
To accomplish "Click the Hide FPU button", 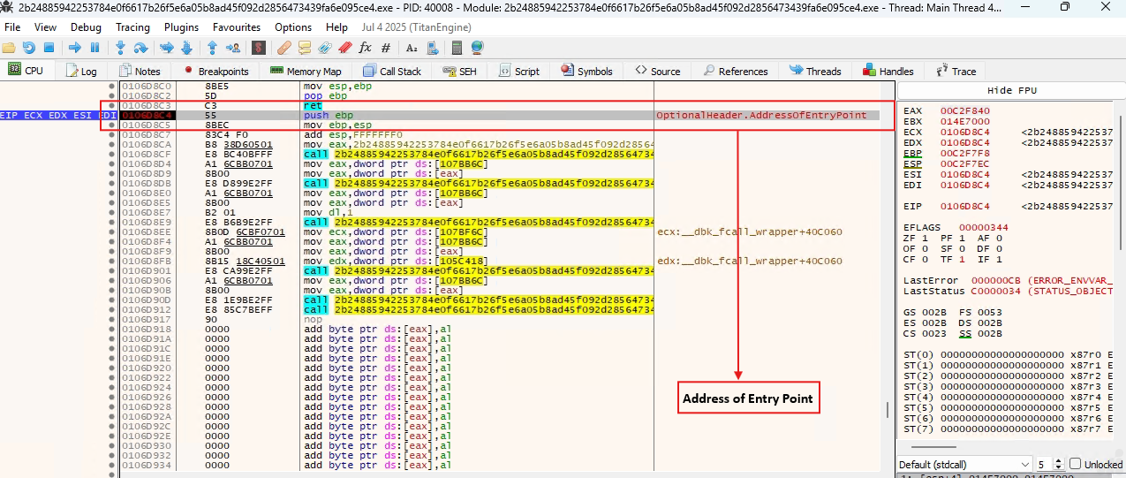I will click(1011, 90).
